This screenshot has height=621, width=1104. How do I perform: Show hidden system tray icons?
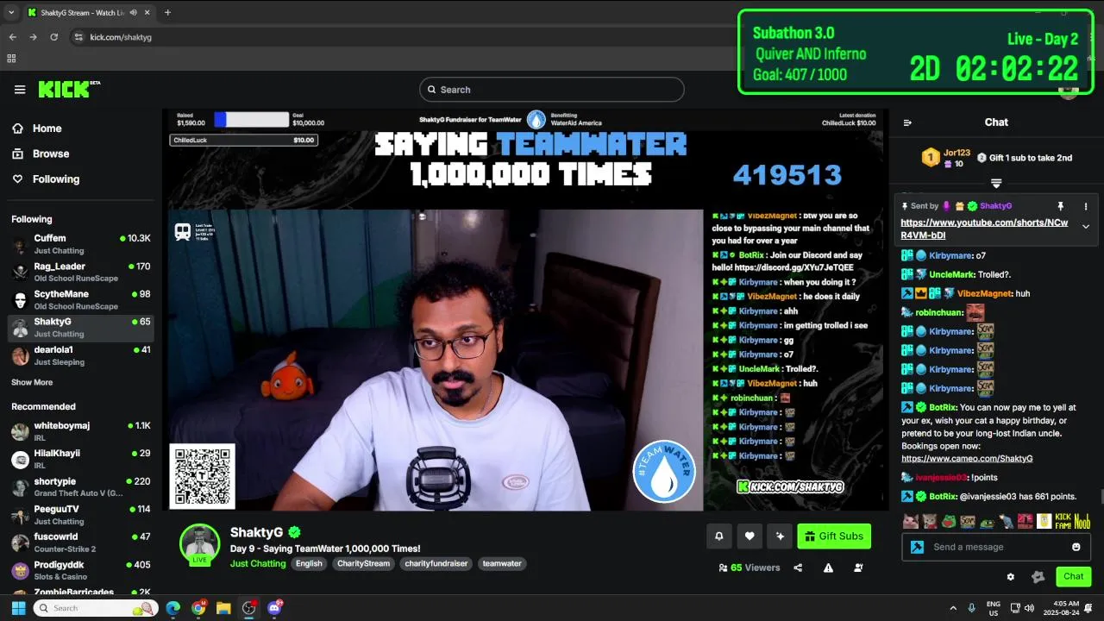tap(953, 608)
